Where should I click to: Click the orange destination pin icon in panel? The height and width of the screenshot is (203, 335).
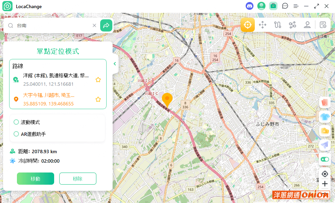coord(16,99)
